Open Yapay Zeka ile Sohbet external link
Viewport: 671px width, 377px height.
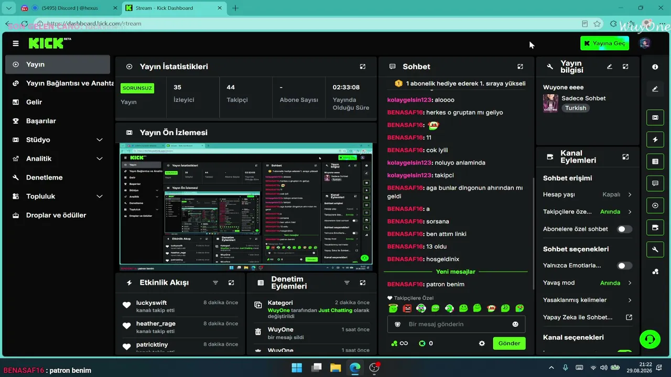pyautogui.click(x=629, y=317)
